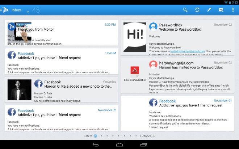Click the red haroon@hqraja.com avatar
This screenshot has height=149, width=239.
click(153, 65)
